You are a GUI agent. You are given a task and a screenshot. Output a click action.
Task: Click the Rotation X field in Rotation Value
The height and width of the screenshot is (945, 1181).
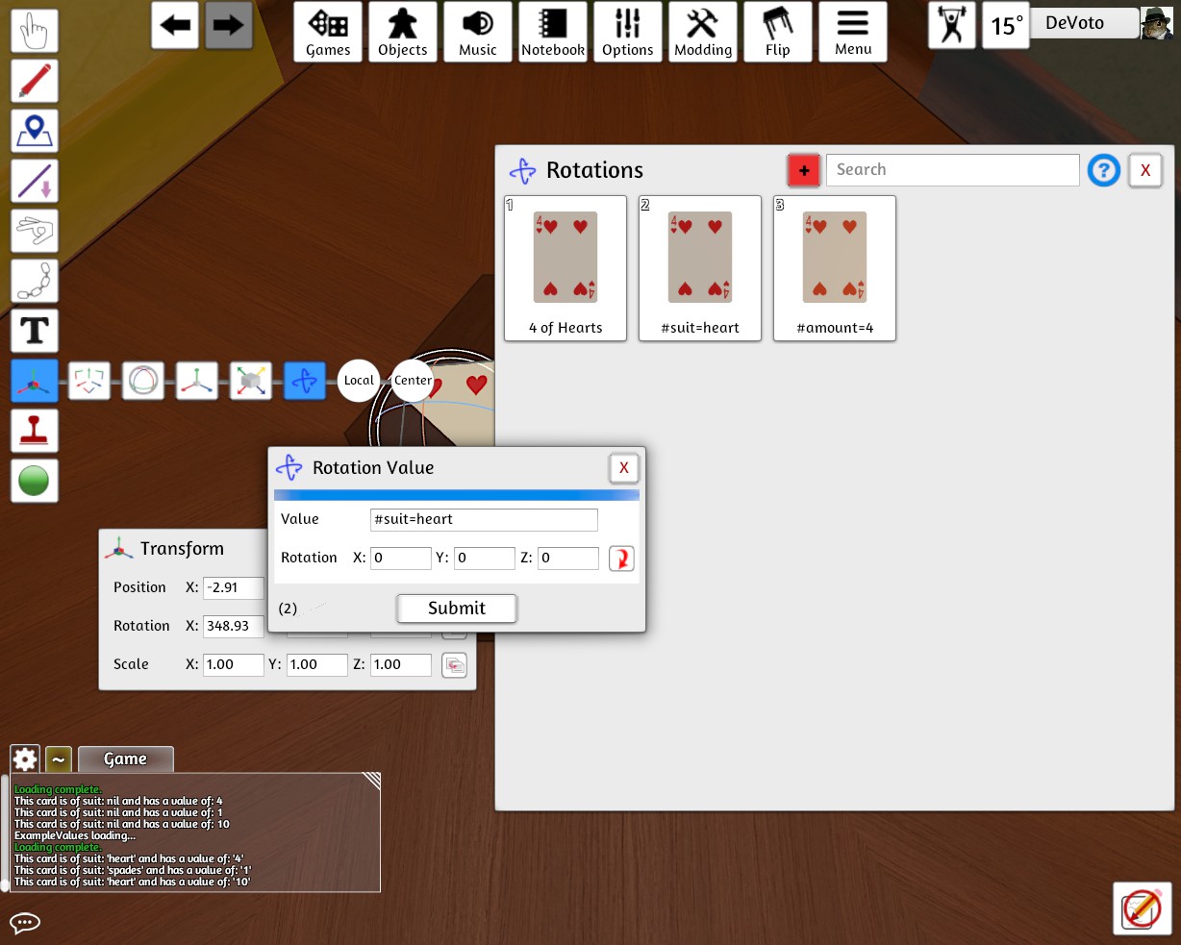coord(401,558)
